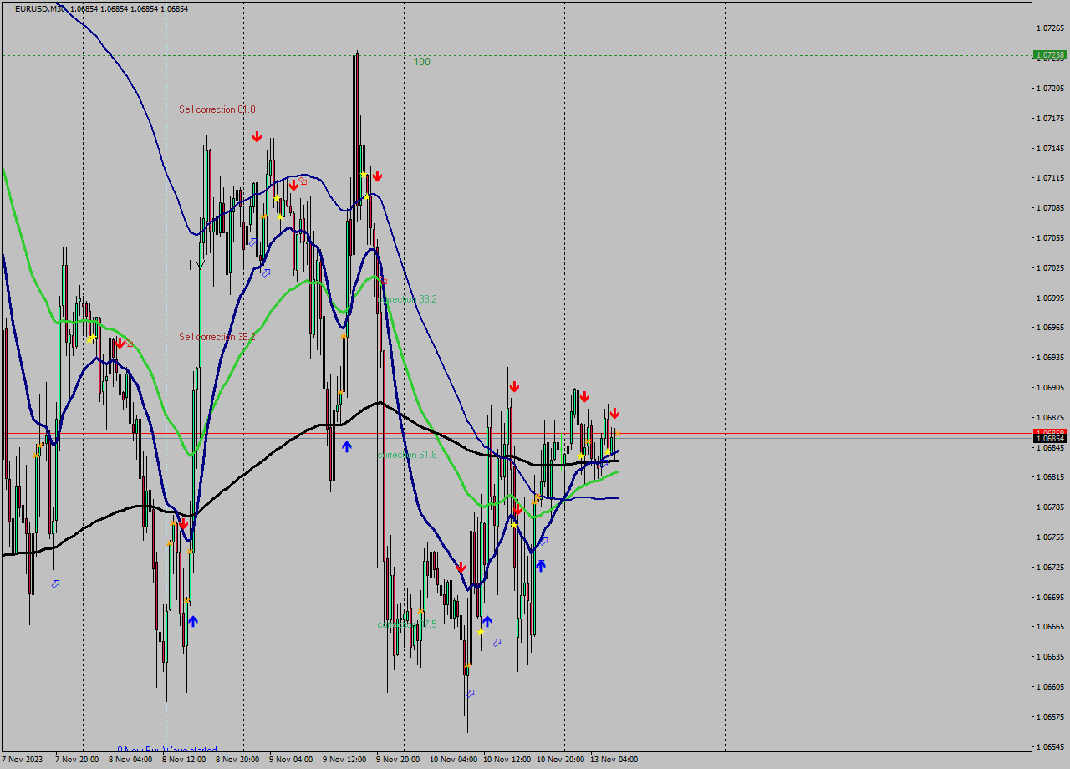The image size is (1070, 769).
Task: Click the 10 Nov 12:00 time label
Action: coord(507,760)
